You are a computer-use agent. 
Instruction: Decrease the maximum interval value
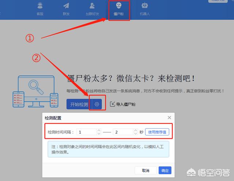[x=135, y=134]
